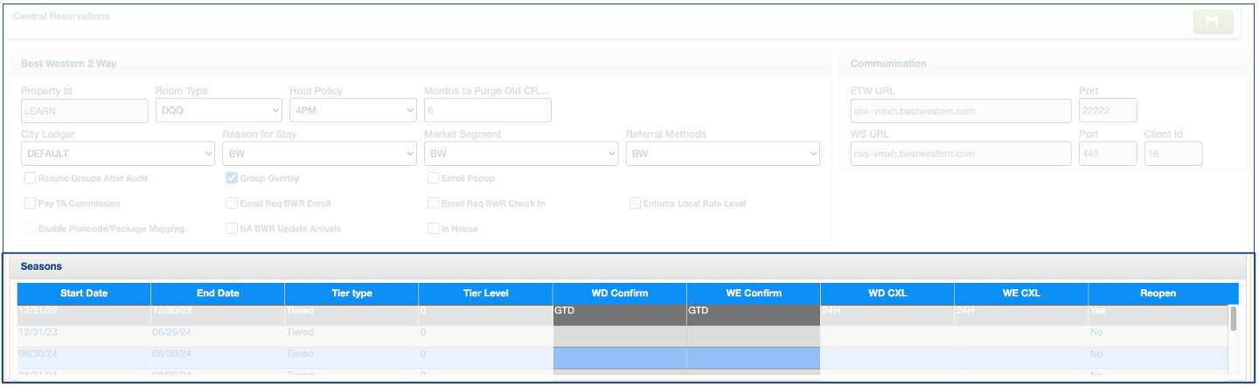The width and height of the screenshot is (1259, 386).
Task: Open the Referral Methods dropdown
Action: (x=722, y=154)
